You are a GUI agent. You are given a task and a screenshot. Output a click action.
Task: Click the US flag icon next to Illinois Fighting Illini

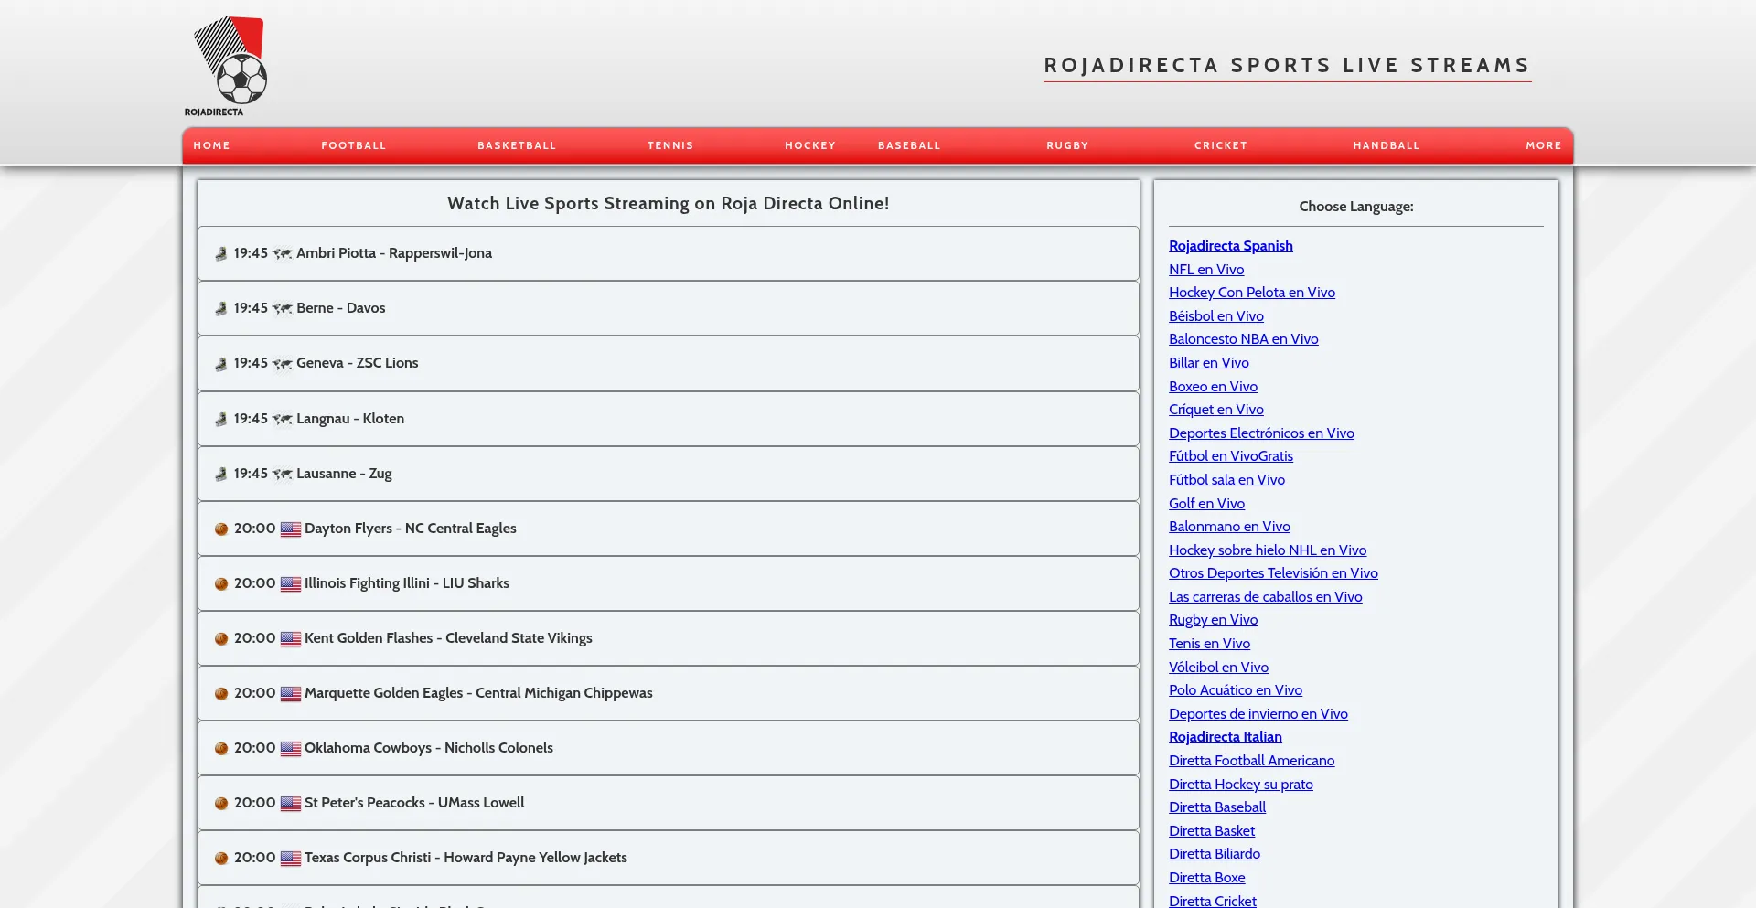coord(291,584)
